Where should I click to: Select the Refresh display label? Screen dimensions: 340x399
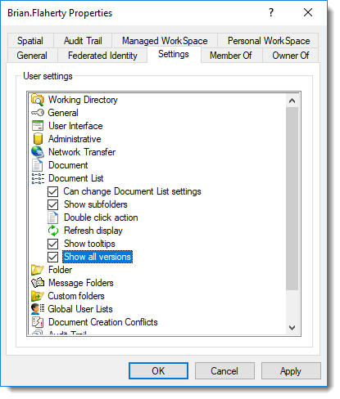(93, 231)
